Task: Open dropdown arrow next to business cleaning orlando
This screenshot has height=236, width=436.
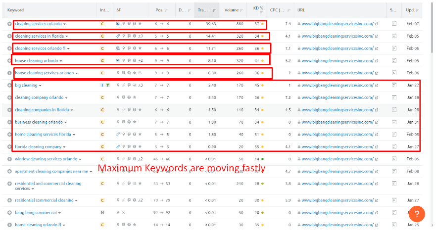Action: click(x=66, y=122)
